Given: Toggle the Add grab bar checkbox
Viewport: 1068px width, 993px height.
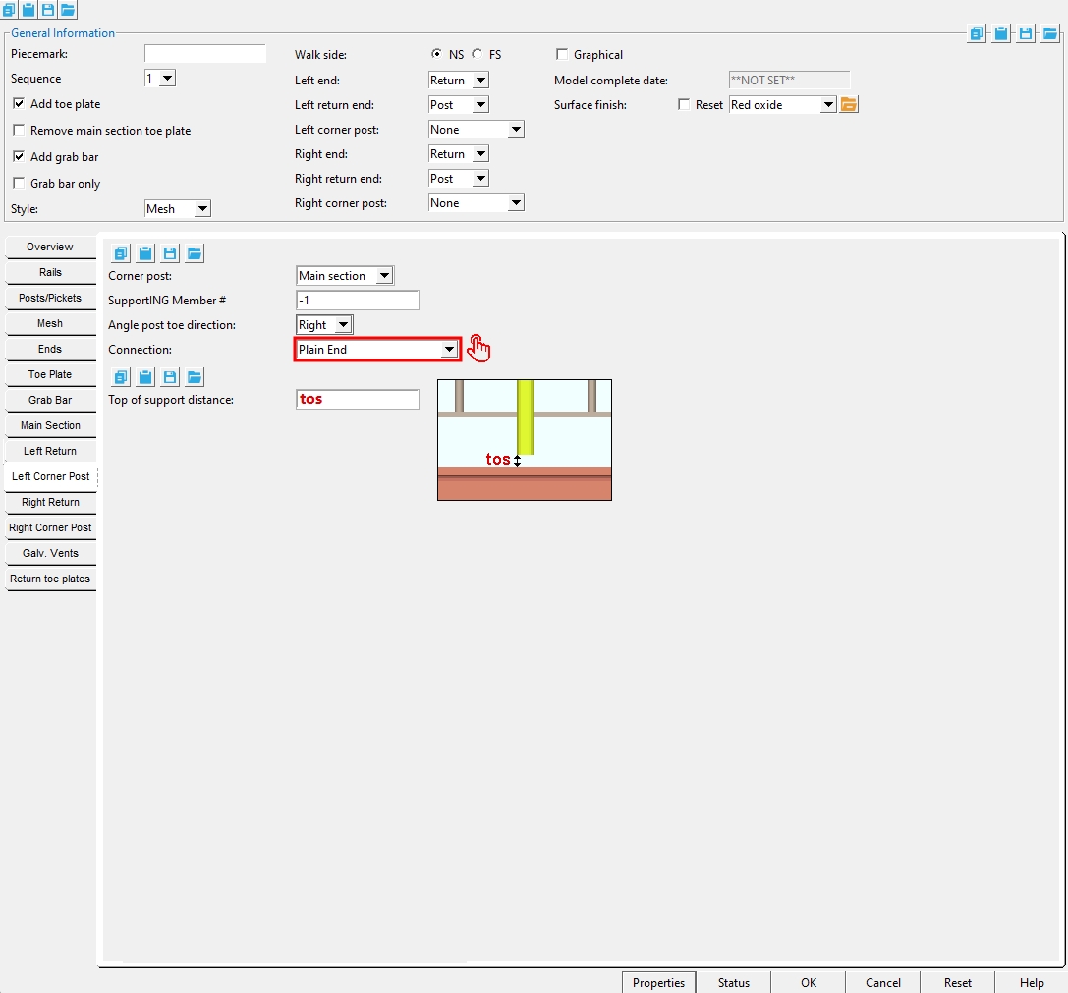Looking at the screenshot, I should pos(19,156).
